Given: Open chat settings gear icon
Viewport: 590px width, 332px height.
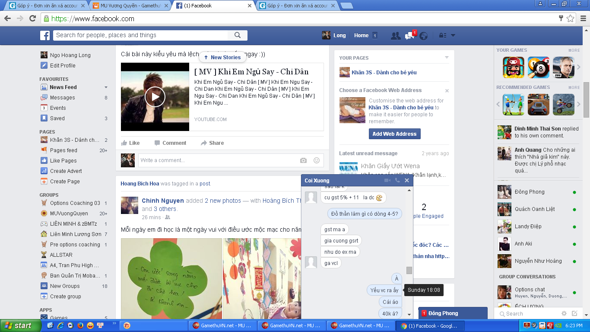Looking at the screenshot, I should pos(564,314).
